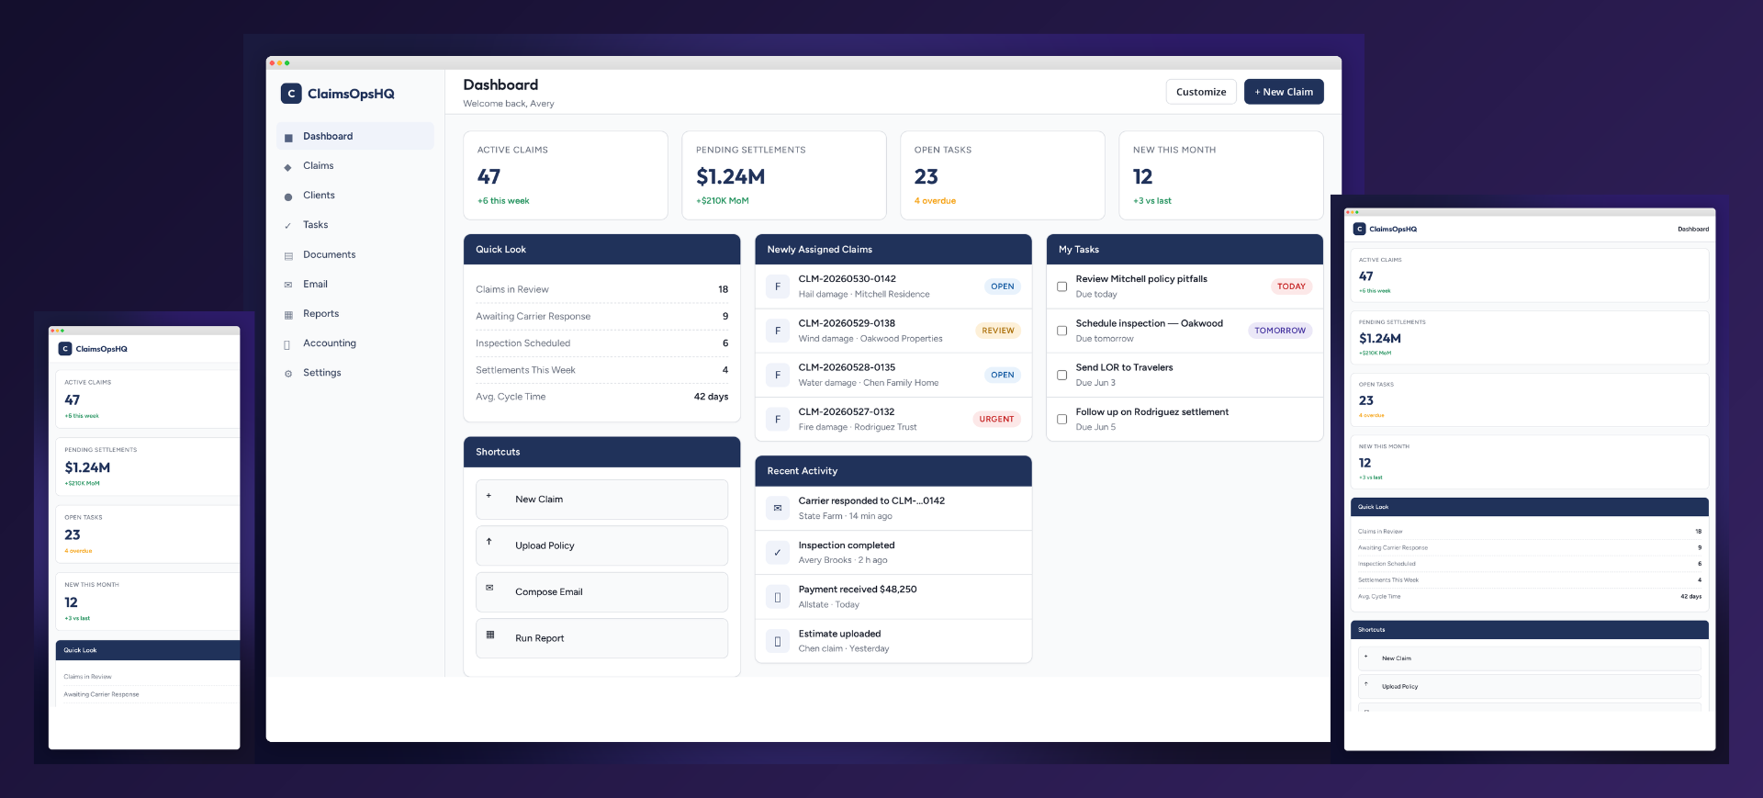The height and width of the screenshot is (798, 1763).
Task: Click the Claims diamond icon in sidebar
Action: (288, 166)
